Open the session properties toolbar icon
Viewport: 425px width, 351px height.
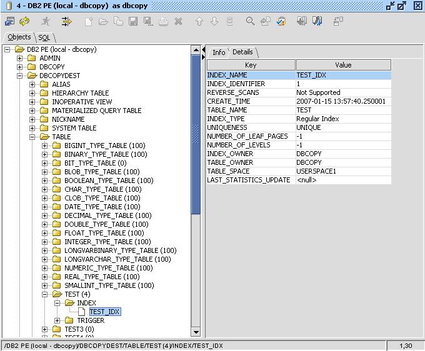pyautogui.click(x=10, y=21)
